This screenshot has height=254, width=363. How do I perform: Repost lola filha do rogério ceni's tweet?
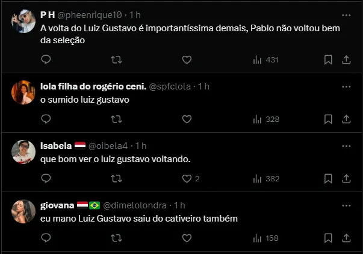click(116, 119)
